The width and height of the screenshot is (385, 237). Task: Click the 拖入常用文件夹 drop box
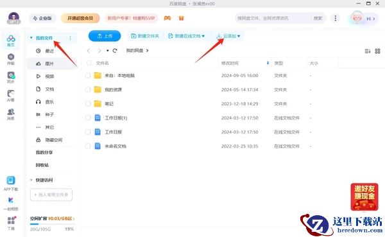[51, 195]
